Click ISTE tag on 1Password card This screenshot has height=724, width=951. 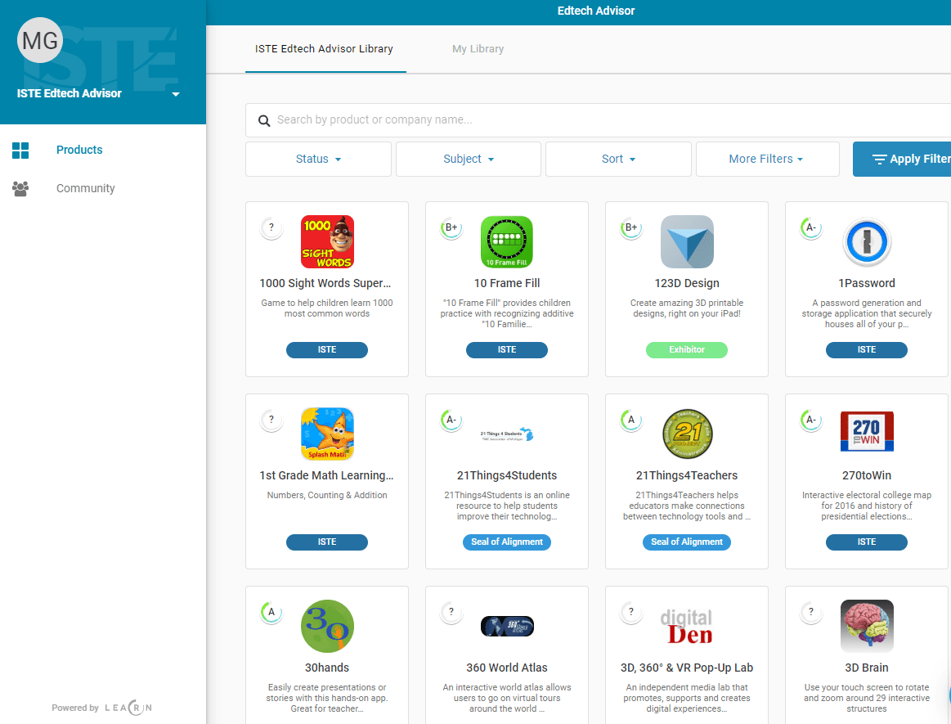click(x=867, y=350)
